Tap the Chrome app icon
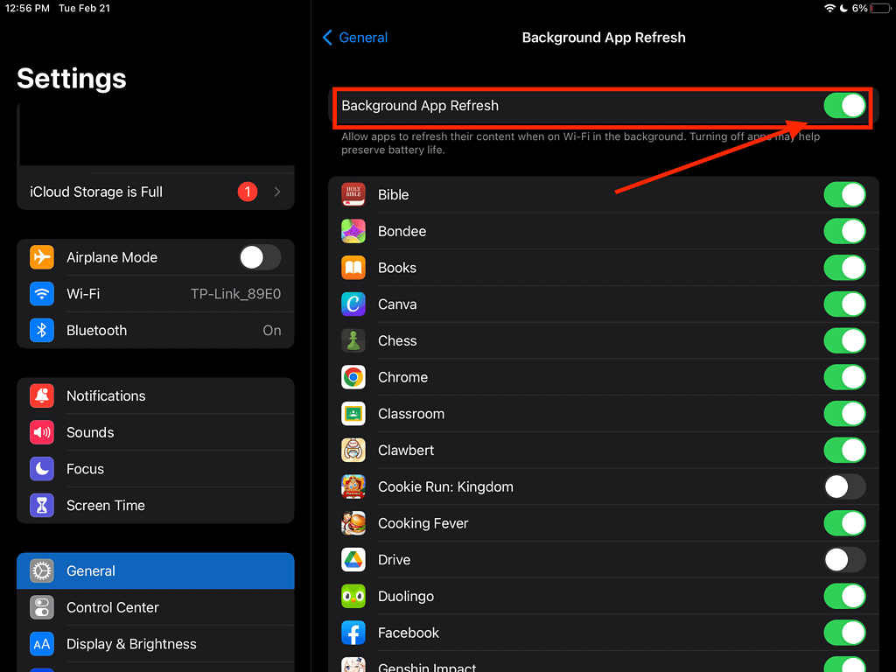This screenshot has width=896, height=672. (353, 377)
